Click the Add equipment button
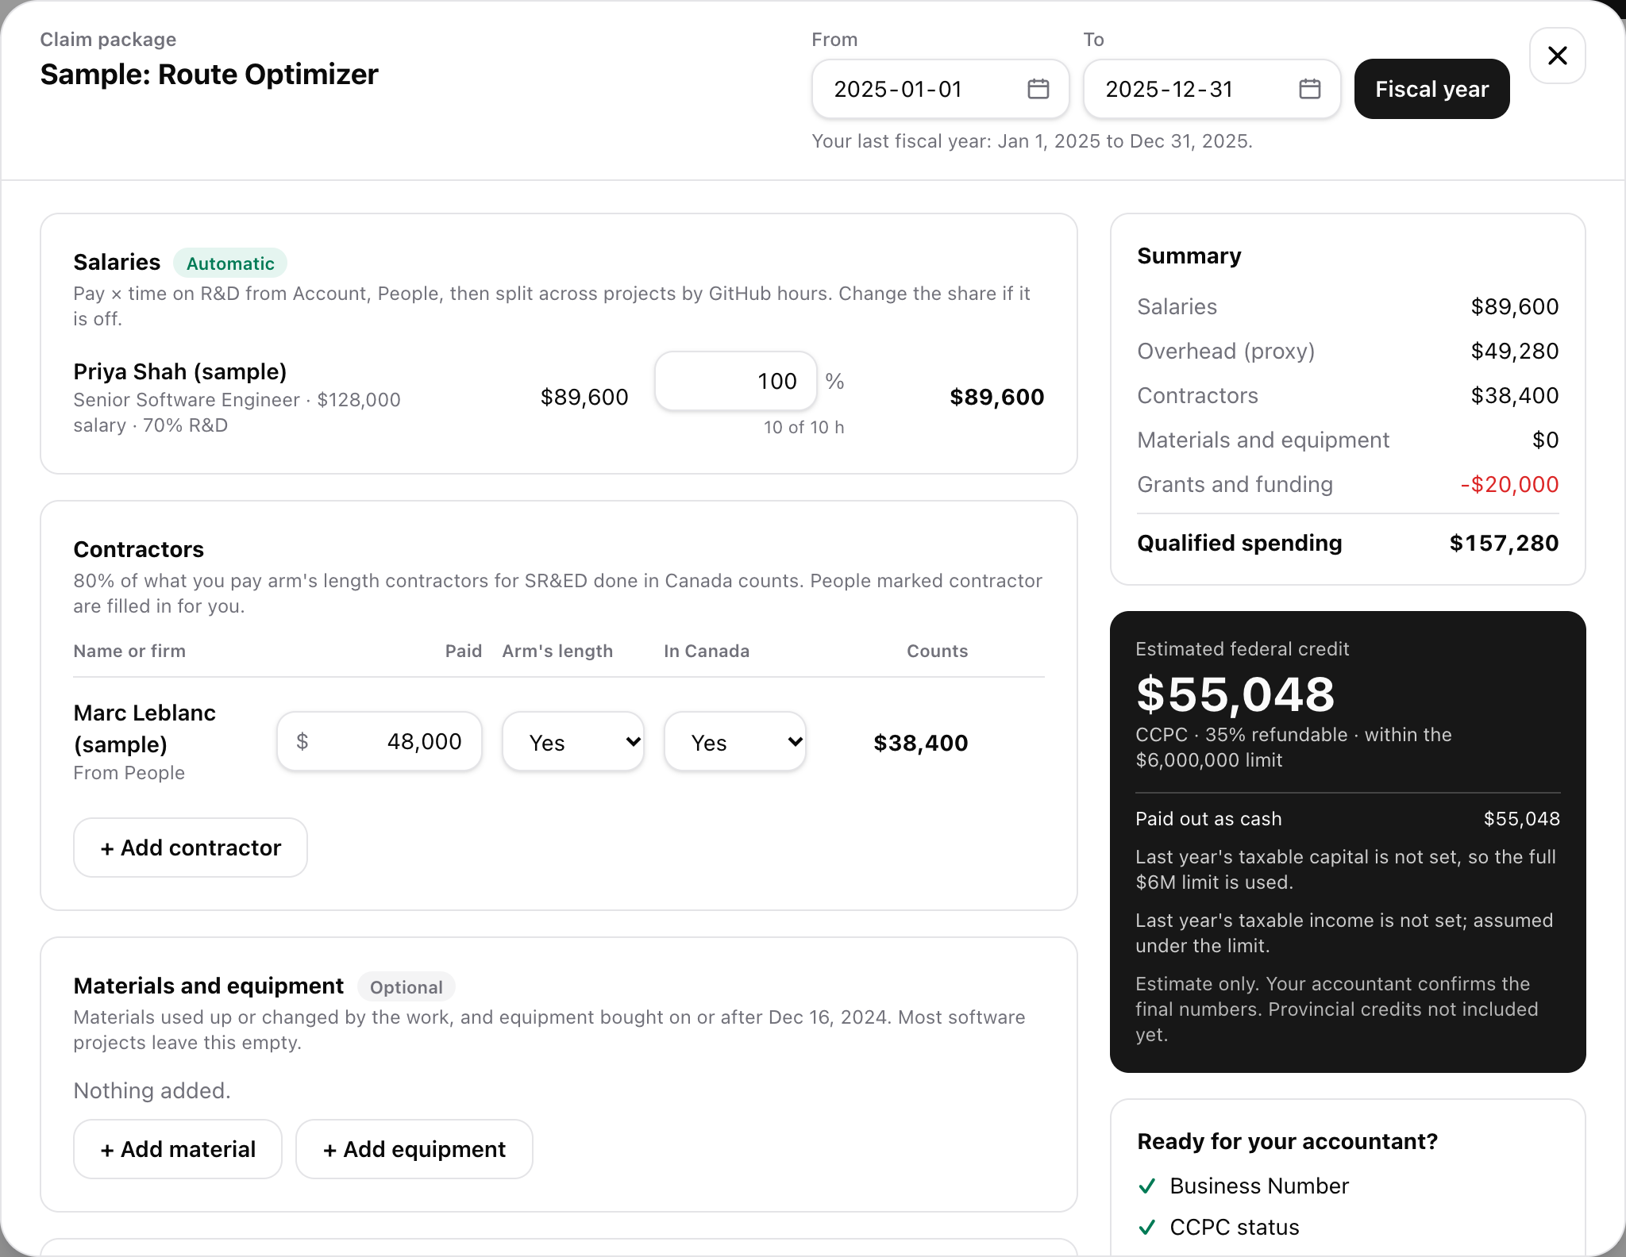 tap(414, 1149)
